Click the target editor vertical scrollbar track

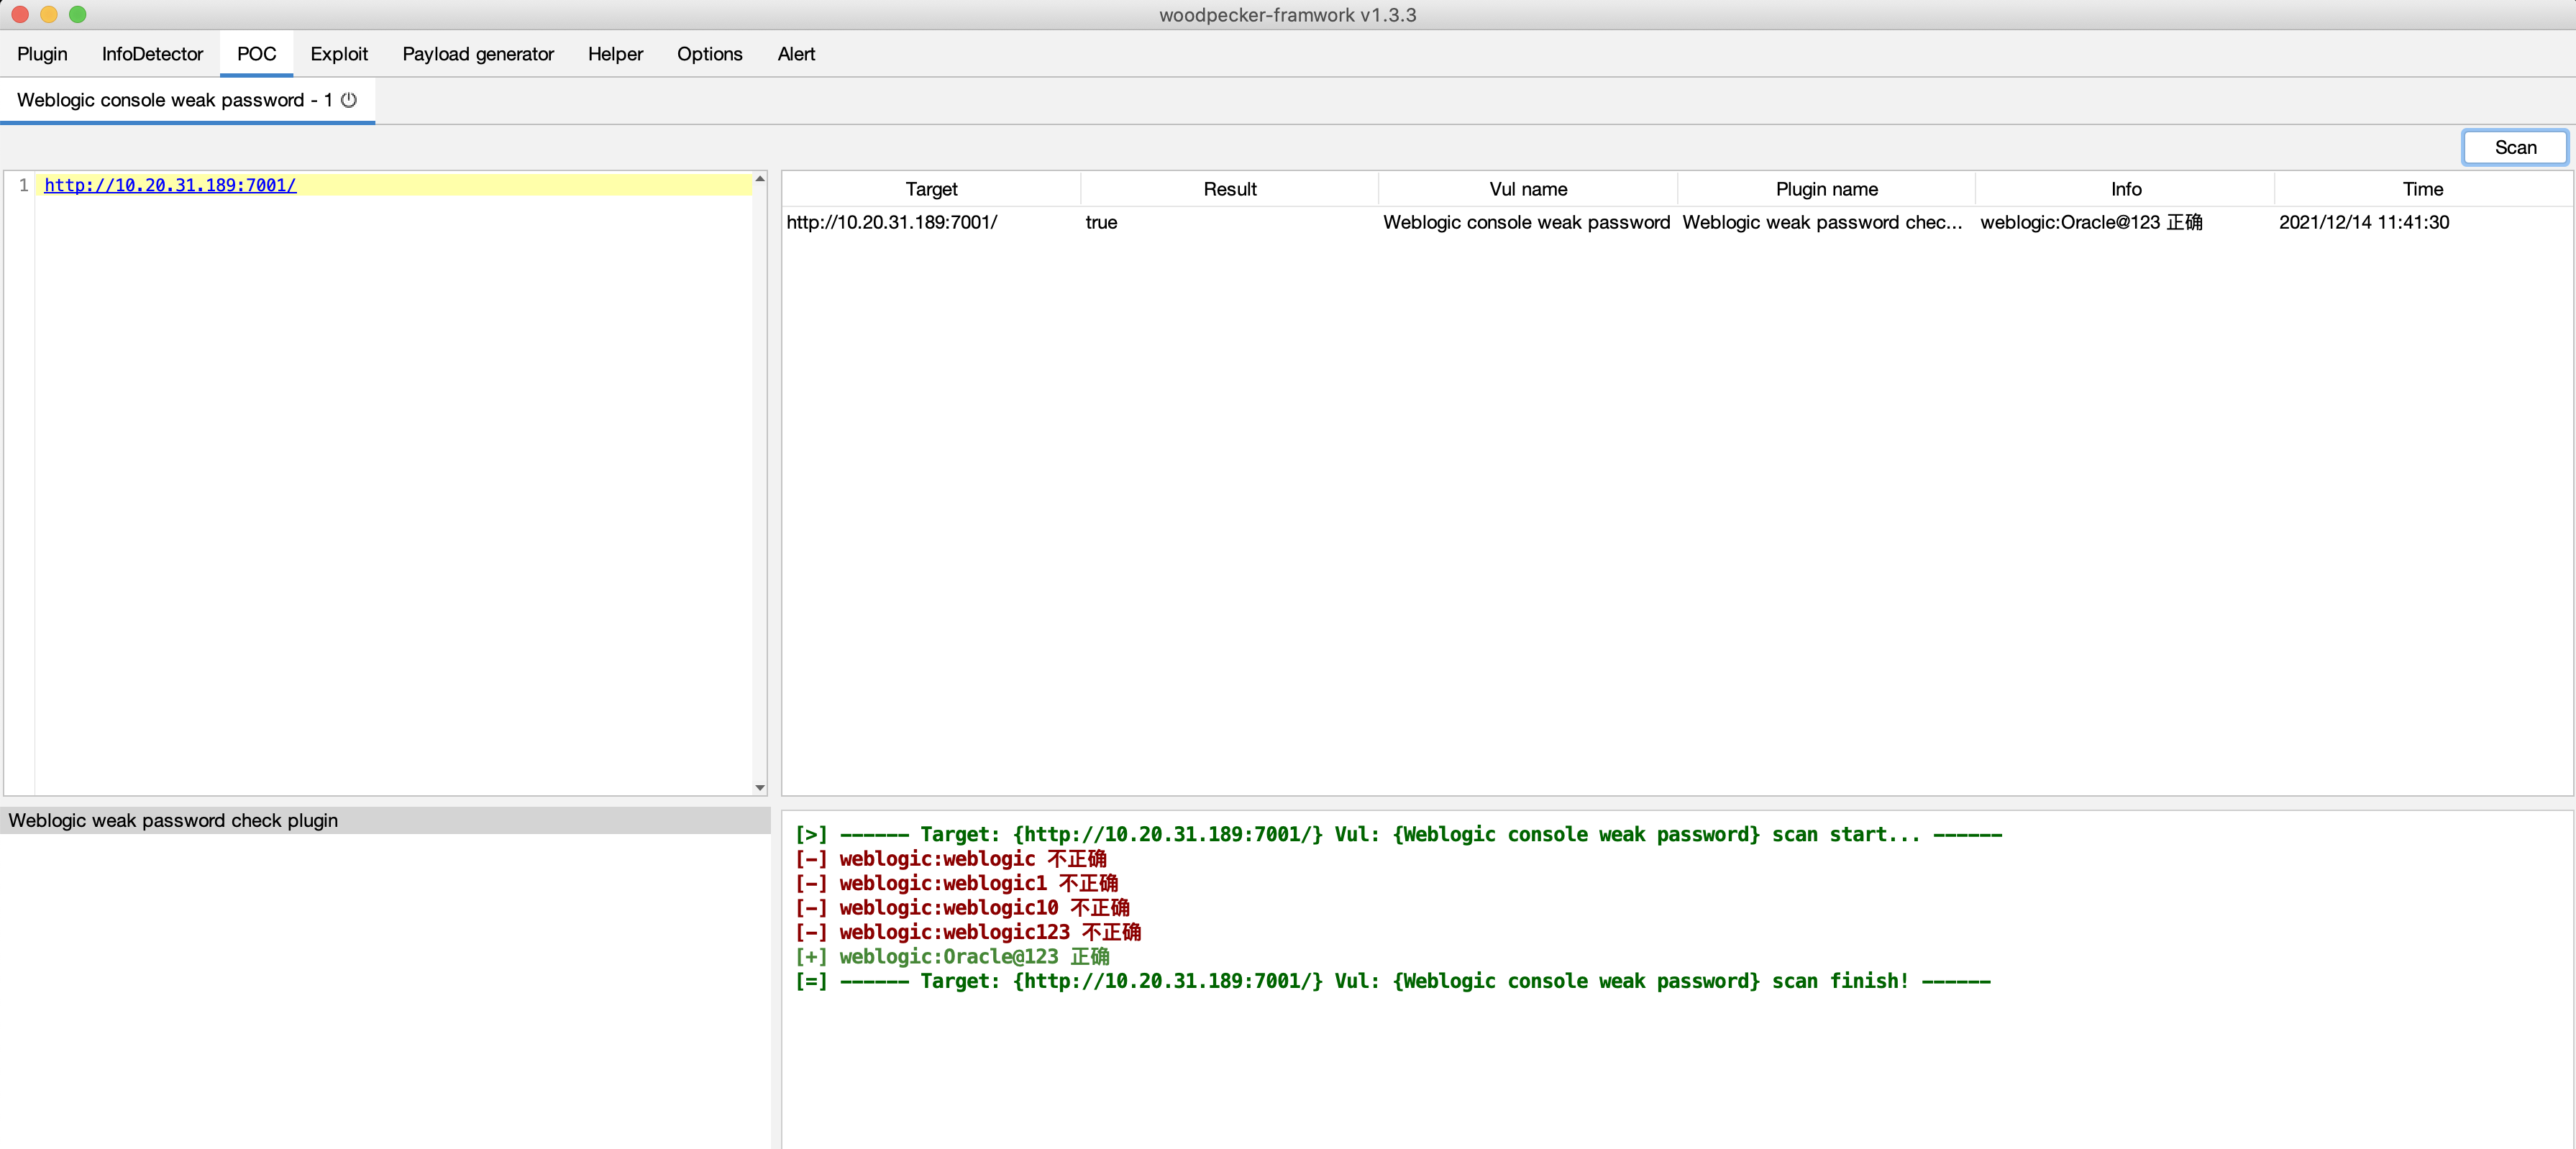tap(760, 484)
